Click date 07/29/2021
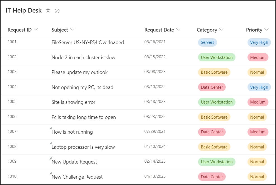 (155, 131)
